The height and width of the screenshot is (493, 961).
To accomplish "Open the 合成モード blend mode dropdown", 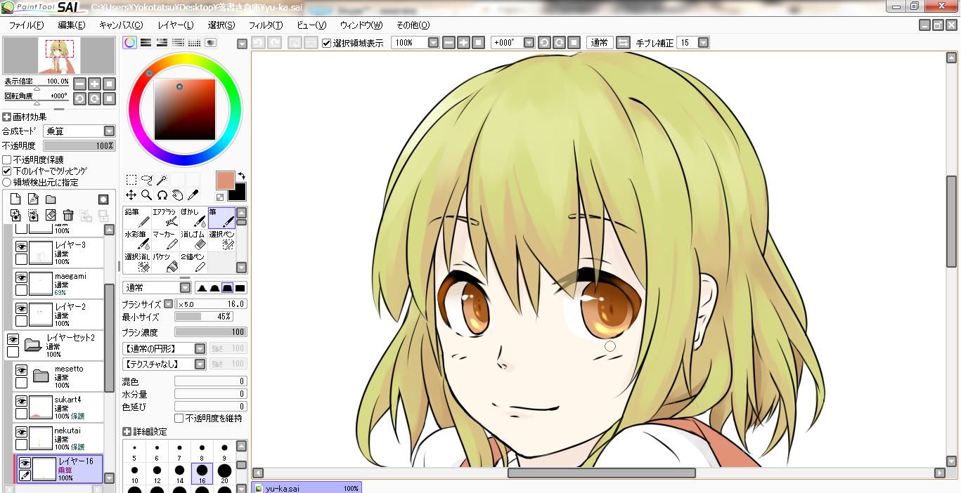I will (109, 131).
